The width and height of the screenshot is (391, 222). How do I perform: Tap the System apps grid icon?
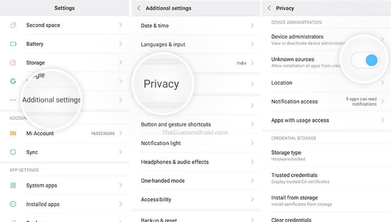13,186
